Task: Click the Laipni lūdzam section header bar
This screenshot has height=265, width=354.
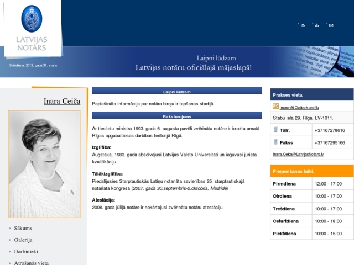Action: click(177, 91)
